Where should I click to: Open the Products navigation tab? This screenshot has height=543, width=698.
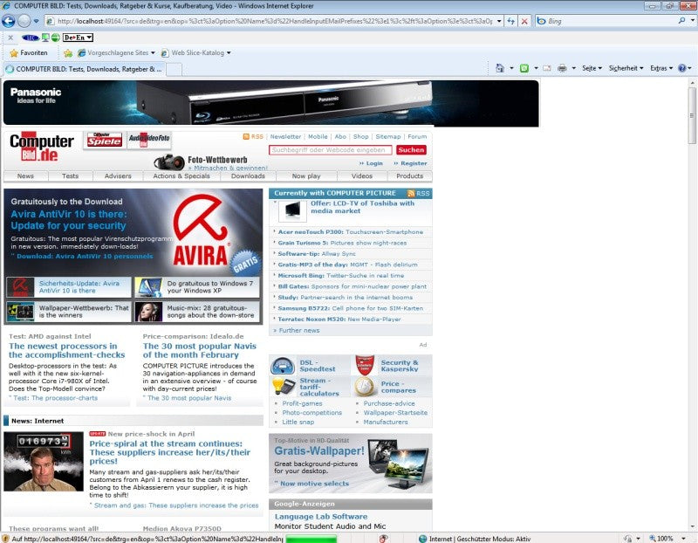(x=409, y=176)
